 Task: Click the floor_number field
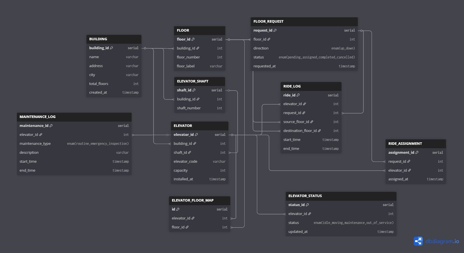click(200, 57)
